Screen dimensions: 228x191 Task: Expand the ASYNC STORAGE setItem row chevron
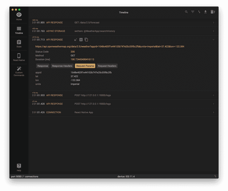point(214,31)
